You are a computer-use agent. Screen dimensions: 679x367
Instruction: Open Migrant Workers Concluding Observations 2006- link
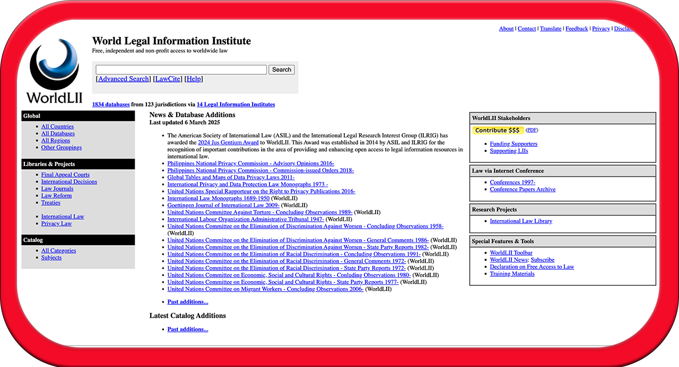[x=266, y=289]
